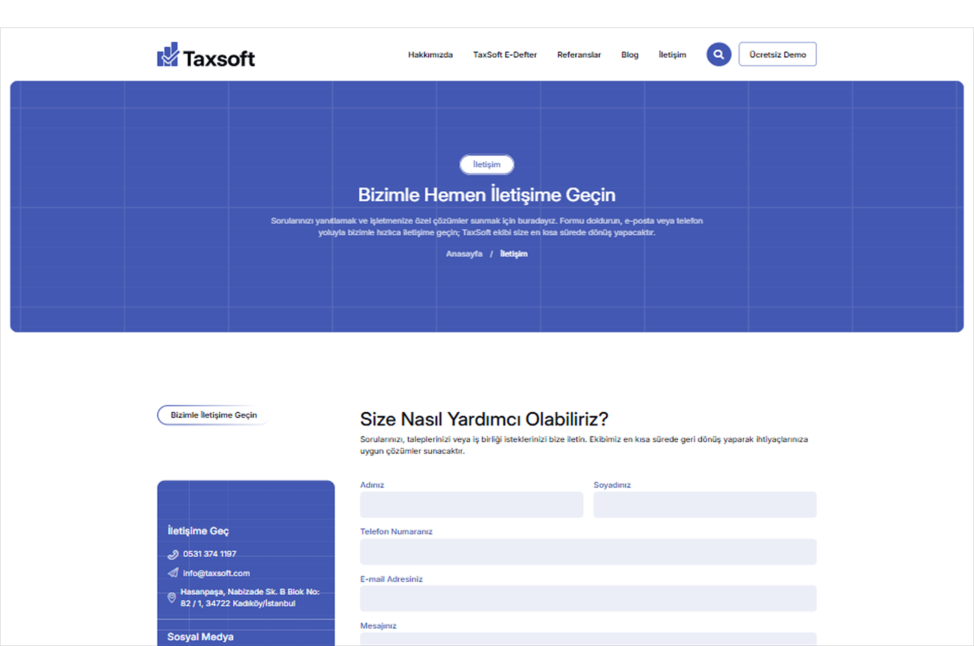The width and height of the screenshot is (974, 646).
Task: Call the number 0531 374 1197
Action: click(x=210, y=554)
